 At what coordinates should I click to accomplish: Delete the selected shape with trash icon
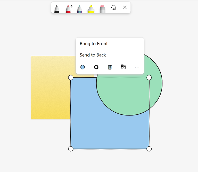[x=110, y=67]
